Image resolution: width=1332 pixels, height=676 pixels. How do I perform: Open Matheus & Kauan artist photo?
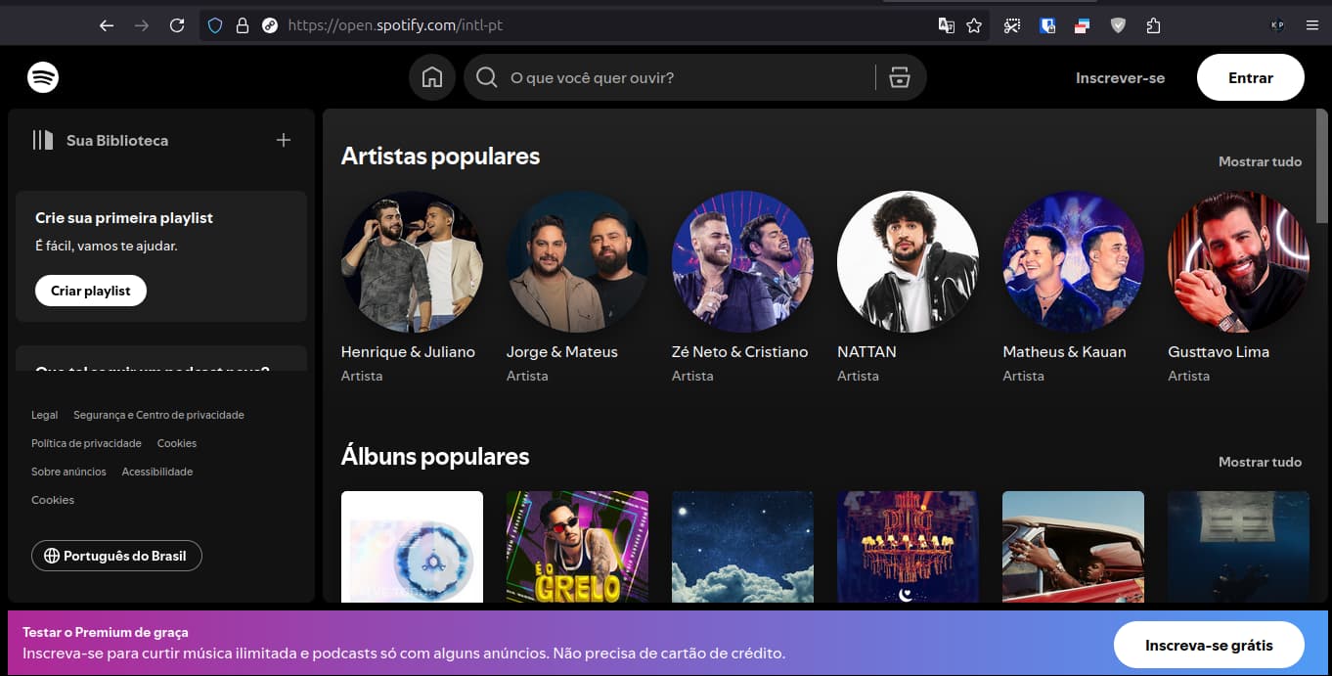coord(1073,261)
